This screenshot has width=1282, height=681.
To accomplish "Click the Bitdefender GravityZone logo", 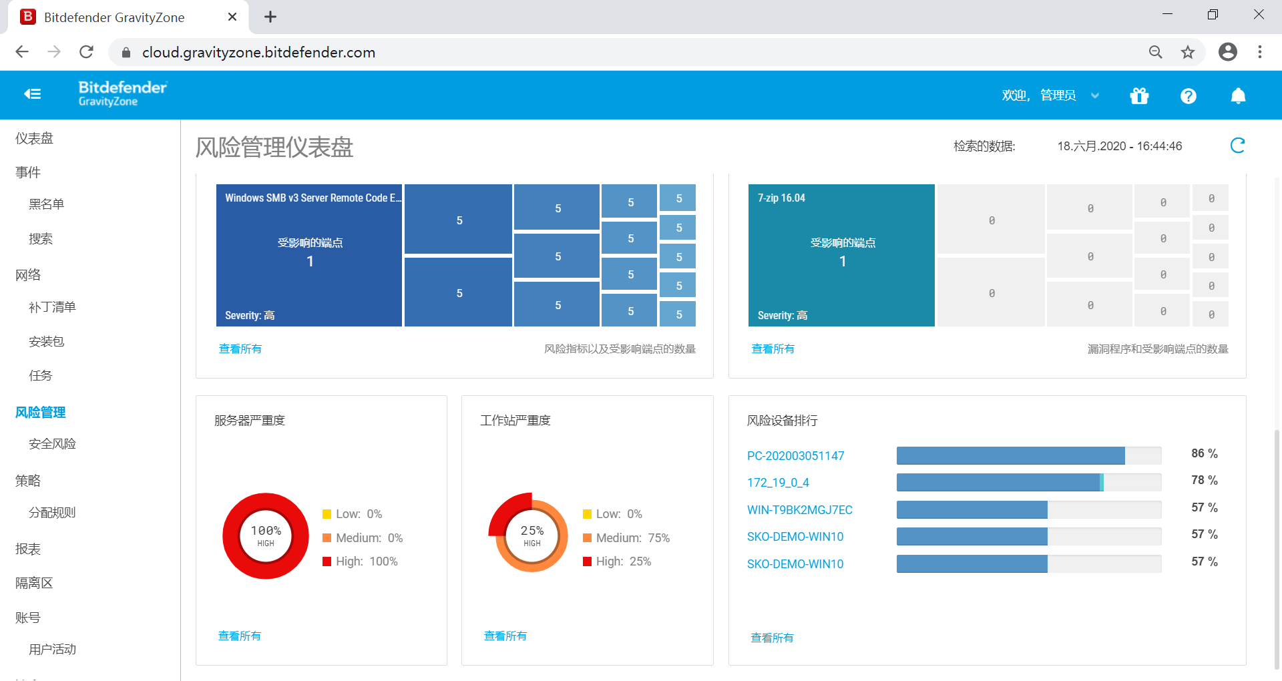I will pos(123,93).
